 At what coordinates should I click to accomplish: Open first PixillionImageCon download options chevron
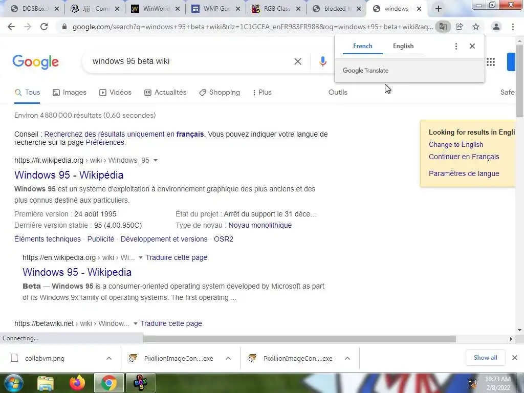tap(228, 358)
